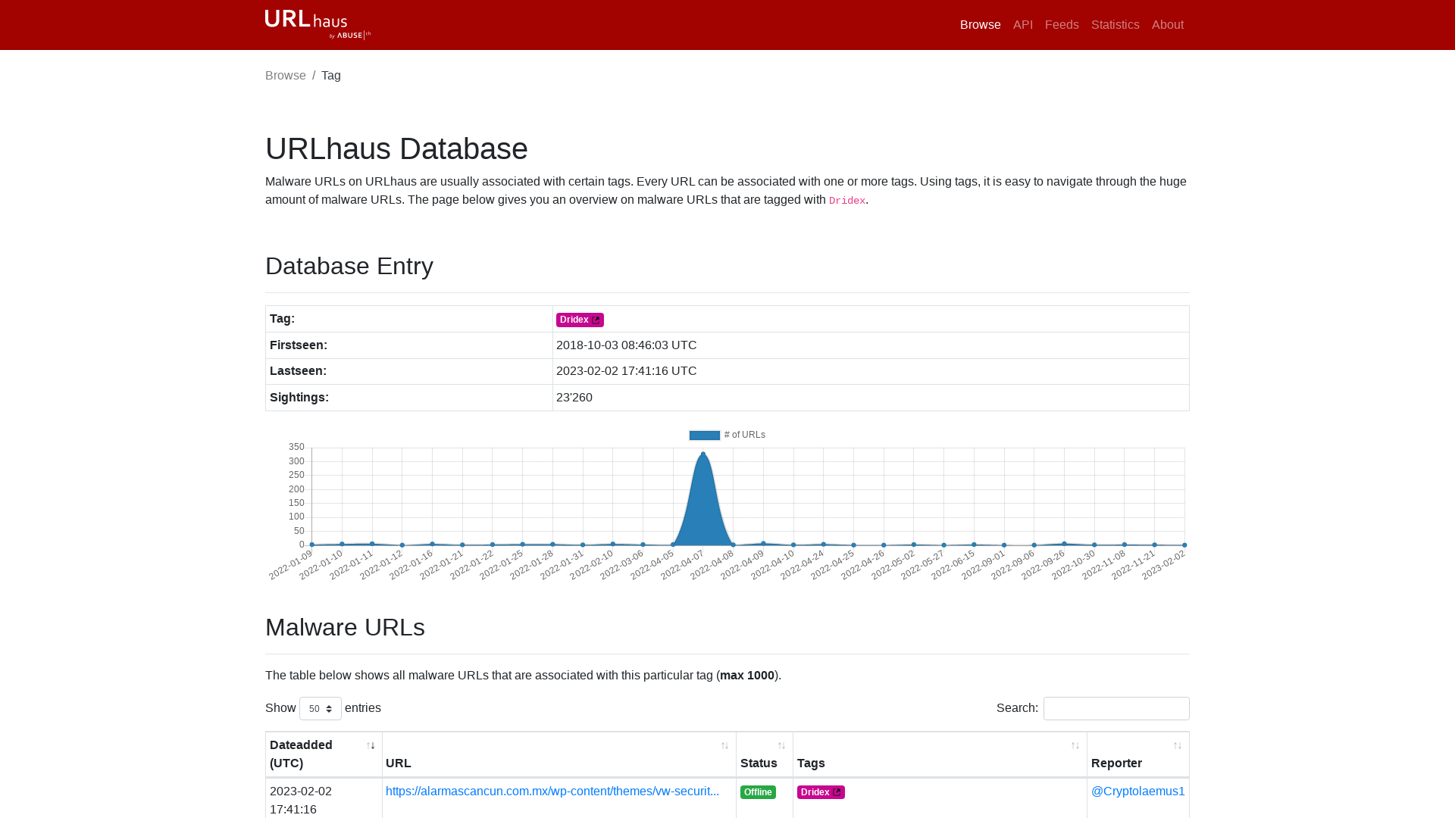This screenshot has width=1455, height=818.
Task: Sort by Status column arrows
Action: 781,746
